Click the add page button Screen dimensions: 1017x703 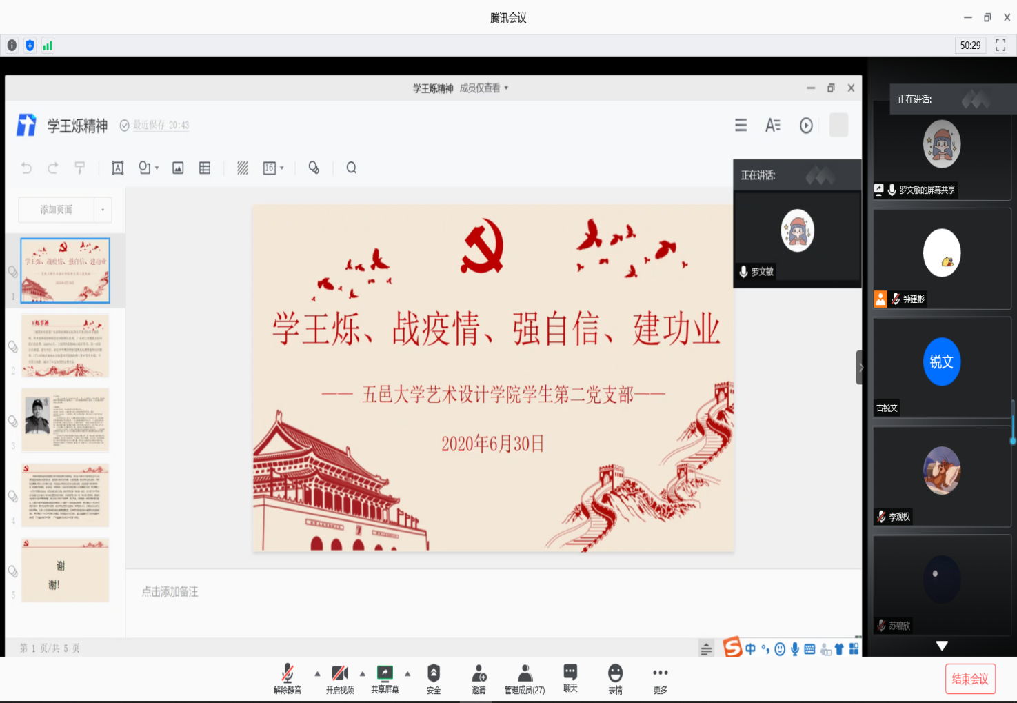click(56, 210)
